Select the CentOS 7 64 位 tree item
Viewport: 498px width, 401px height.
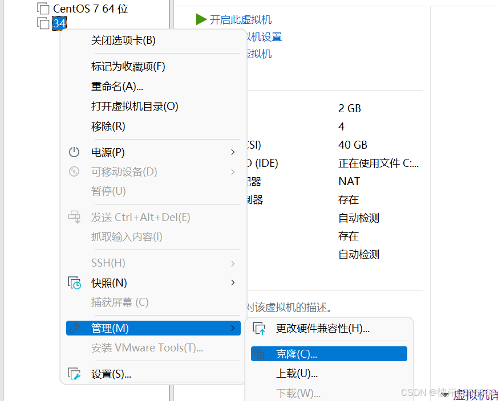coord(90,9)
